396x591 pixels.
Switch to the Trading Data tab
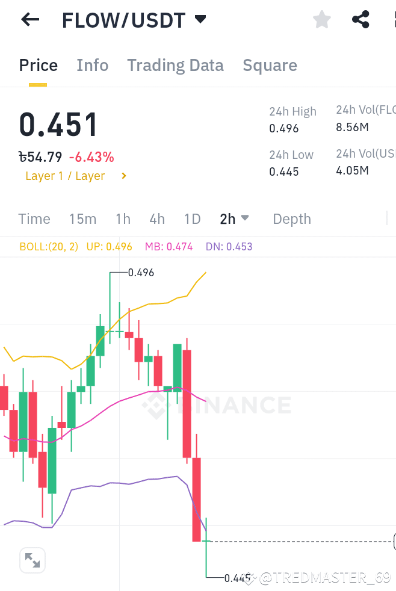[x=175, y=65]
